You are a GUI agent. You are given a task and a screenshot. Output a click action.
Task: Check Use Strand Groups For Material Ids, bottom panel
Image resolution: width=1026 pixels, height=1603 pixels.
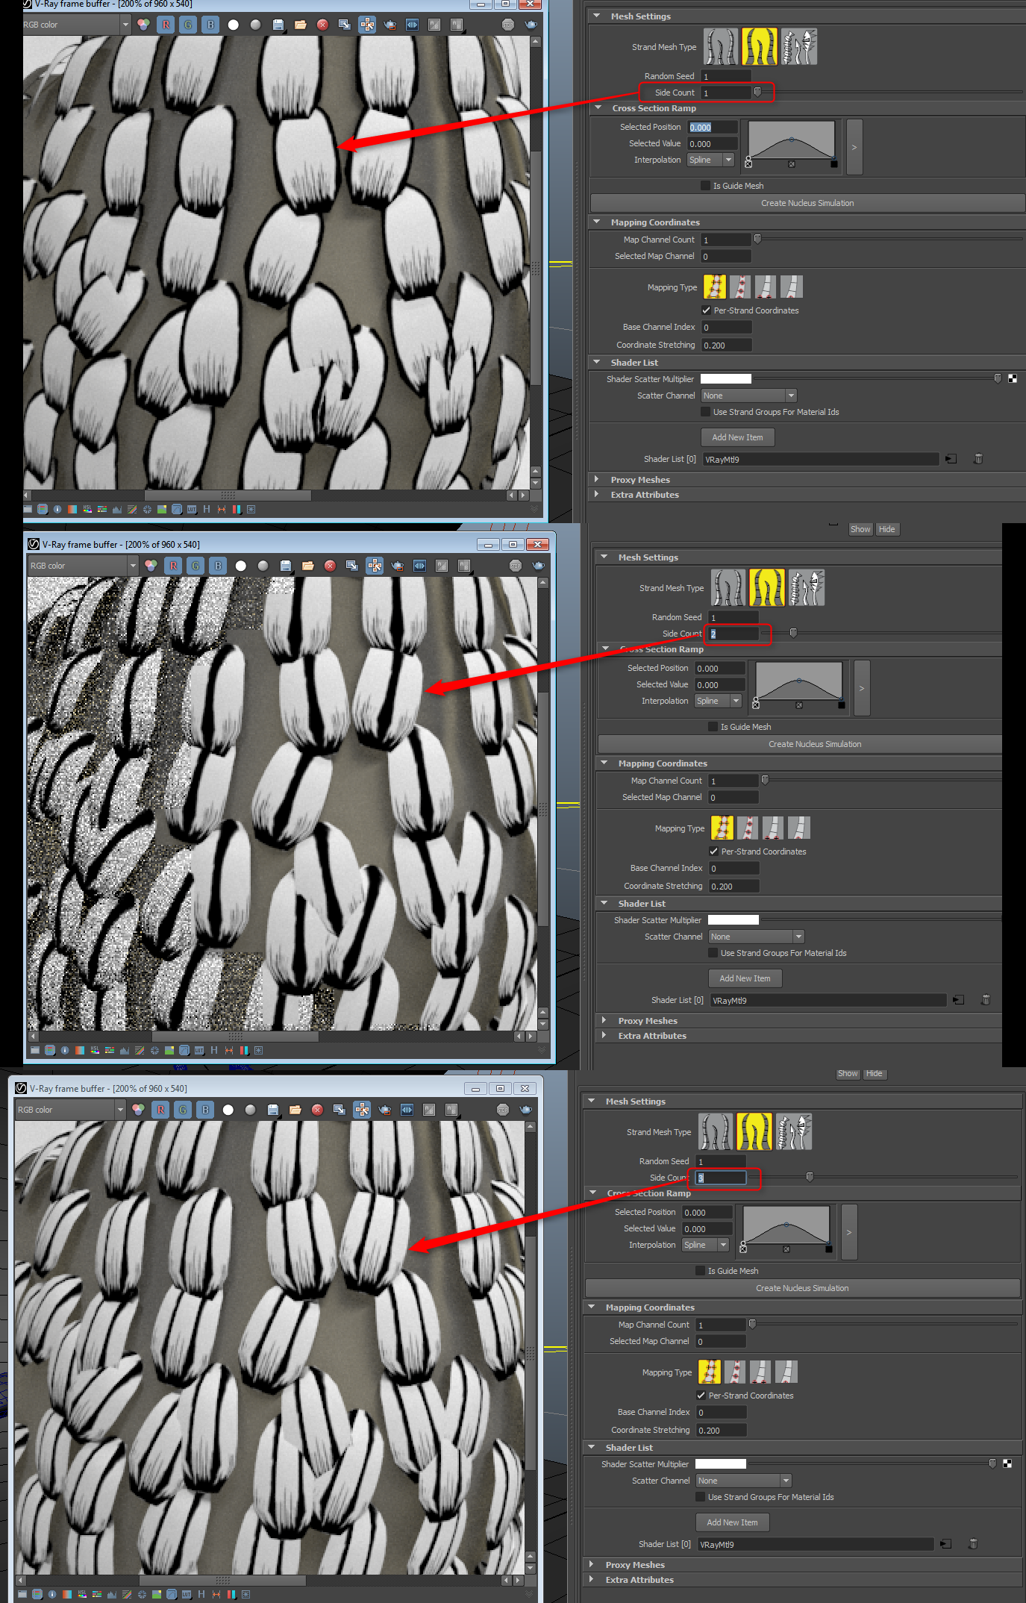click(x=700, y=1497)
